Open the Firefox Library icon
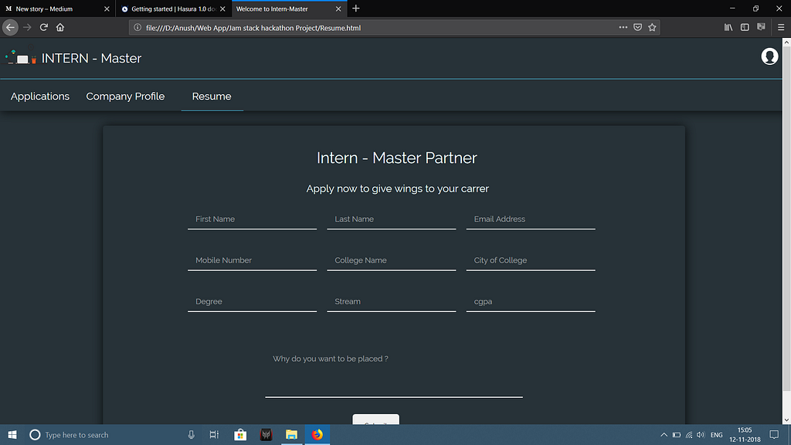 [728, 27]
